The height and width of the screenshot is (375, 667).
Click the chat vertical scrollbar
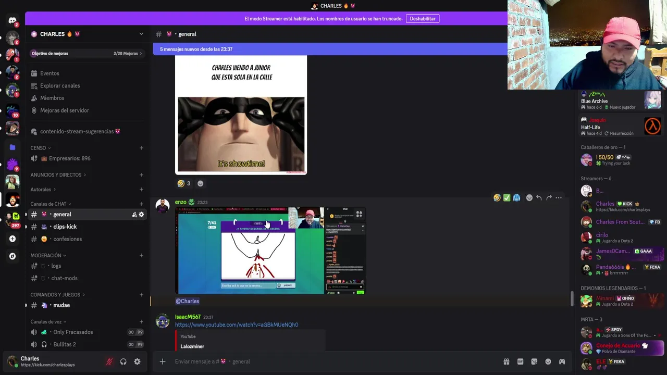pos(572,299)
